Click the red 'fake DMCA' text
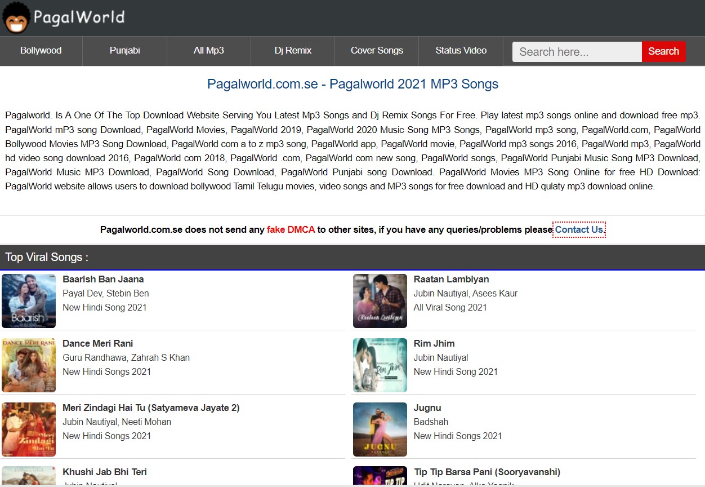 coord(291,229)
